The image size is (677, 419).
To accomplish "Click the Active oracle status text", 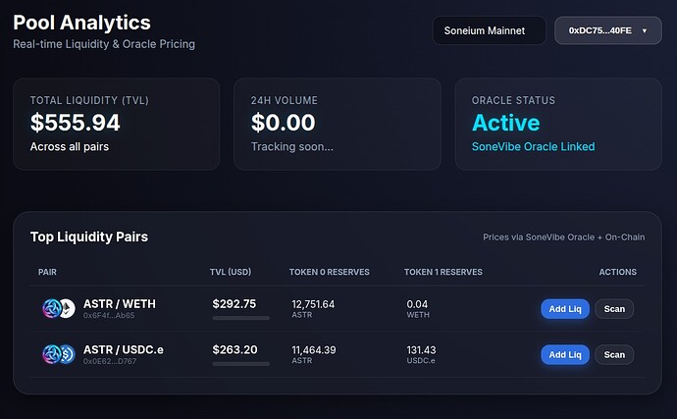I will (505, 123).
